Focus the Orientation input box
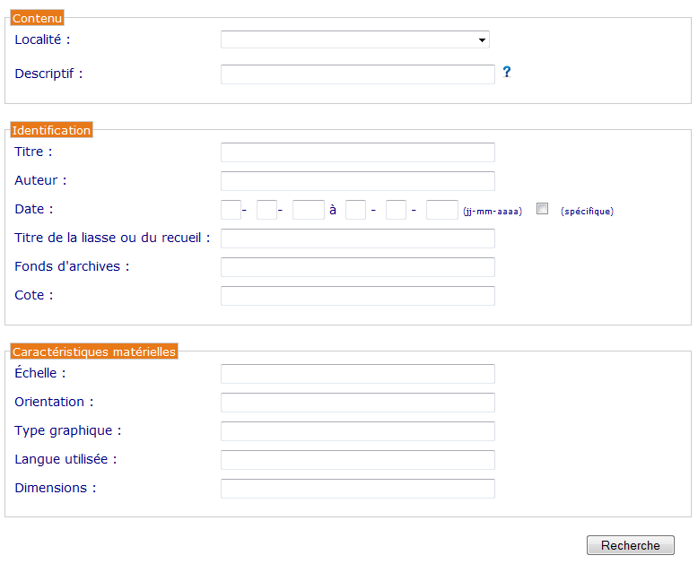Screen dimensions: 698x564 (357, 403)
